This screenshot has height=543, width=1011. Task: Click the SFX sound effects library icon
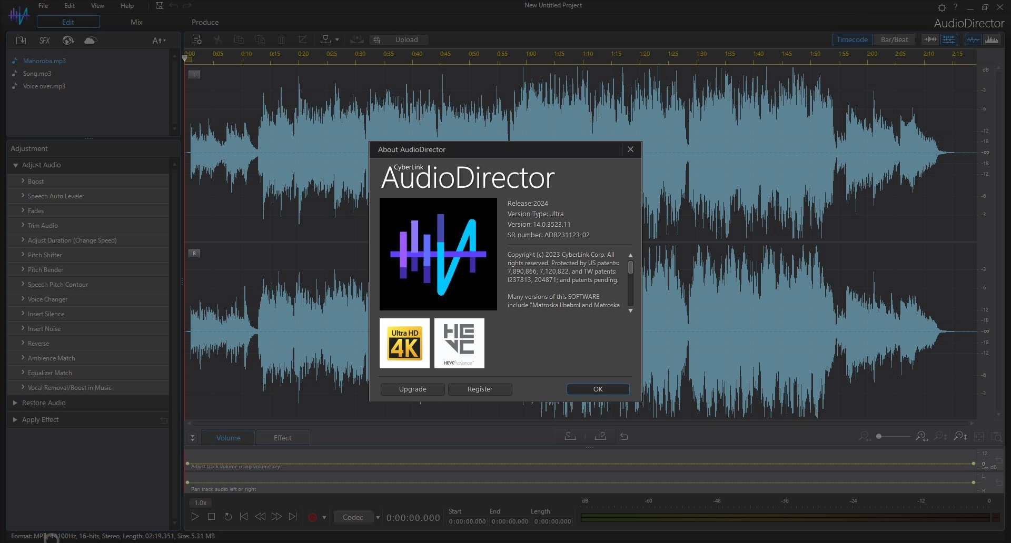tap(45, 41)
